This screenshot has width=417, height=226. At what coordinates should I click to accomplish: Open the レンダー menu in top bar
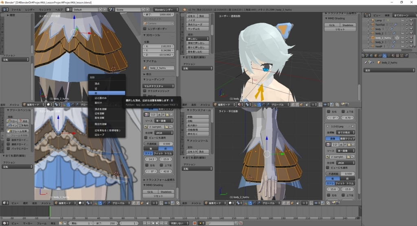pyautogui.click(x=30, y=10)
